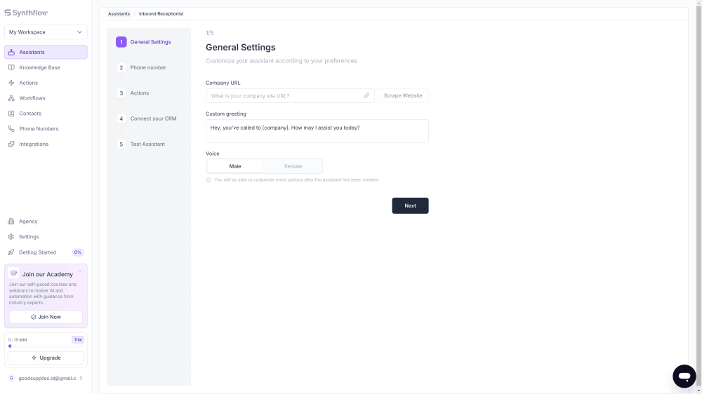The height and width of the screenshot is (394, 702).
Task: Open Settings in the sidebar
Action: click(x=46, y=236)
